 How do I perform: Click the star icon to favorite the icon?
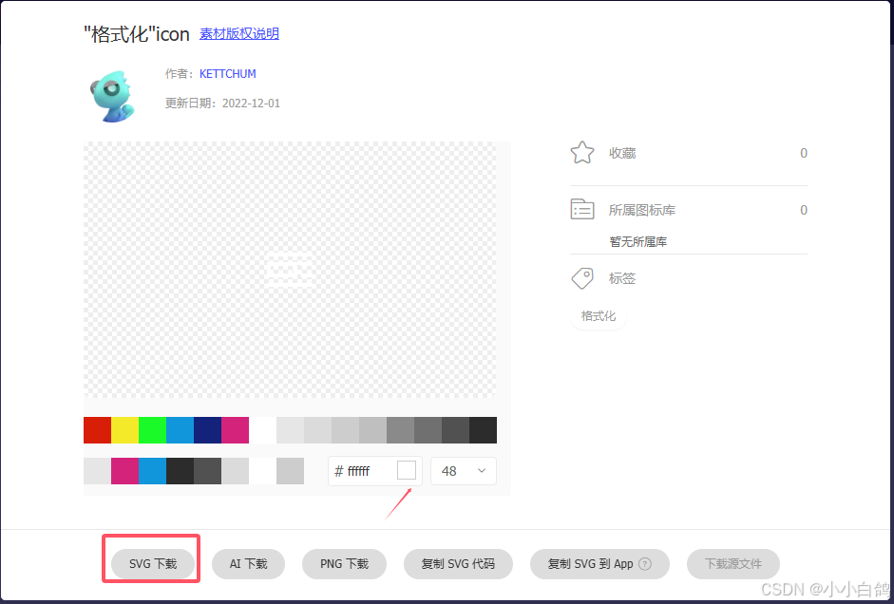582,152
